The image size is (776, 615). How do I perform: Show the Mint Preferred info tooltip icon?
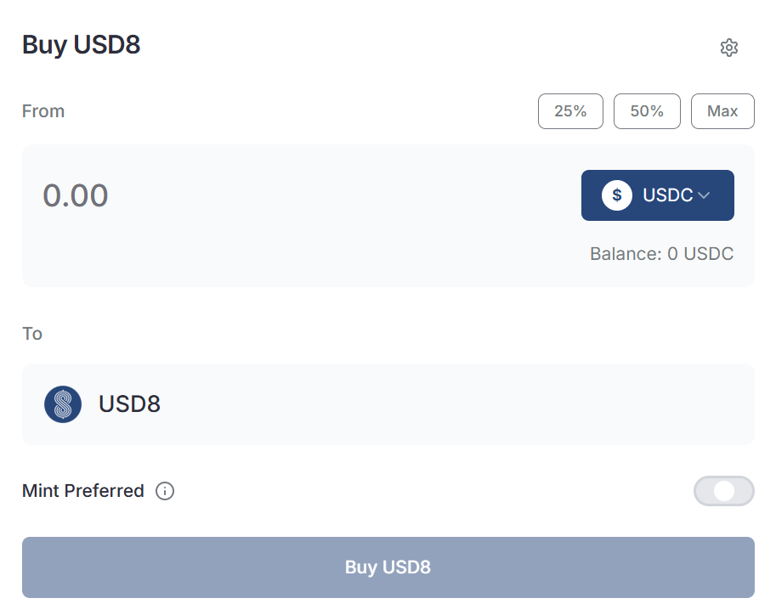pyautogui.click(x=165, y=491)
